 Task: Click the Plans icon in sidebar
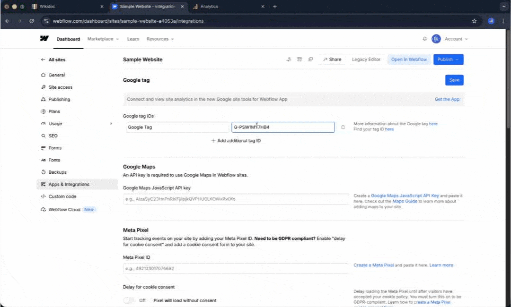tap(44, 111)
